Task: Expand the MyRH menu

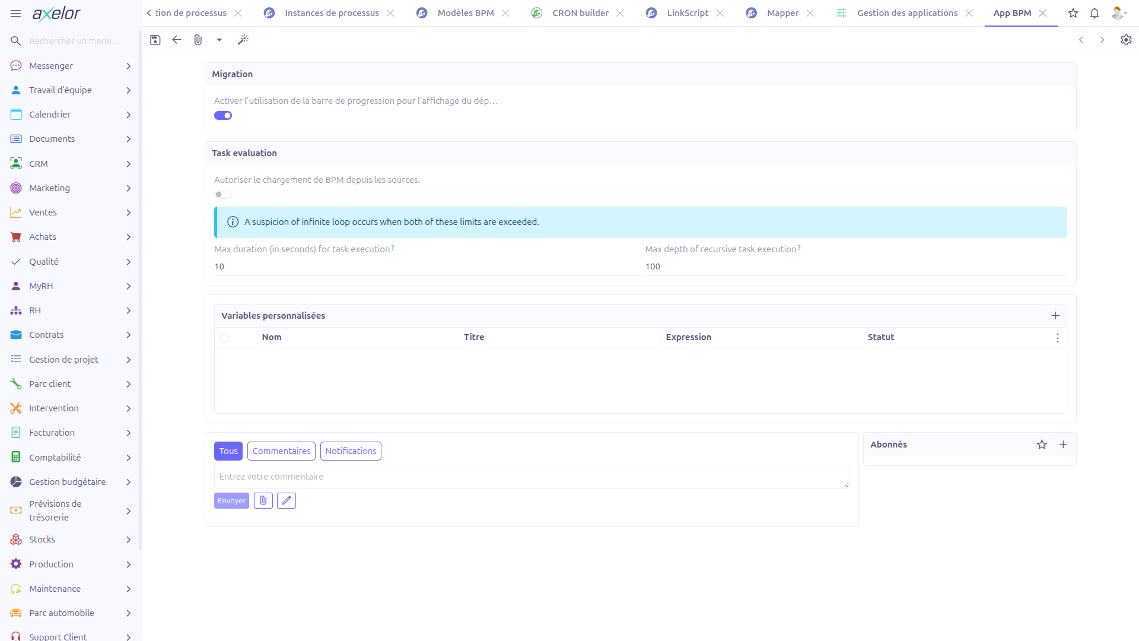Action: coord(71,286)
